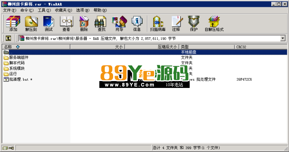Viewport: 289px width, 152px height.
Task: Select the 系统模块 folder
Action: point(14,68)
